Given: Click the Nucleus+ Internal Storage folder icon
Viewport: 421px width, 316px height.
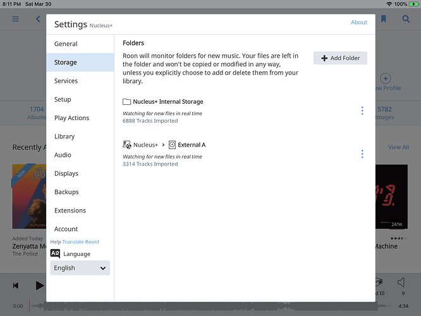Looking at the screenshot, I should [x=126, y=102].
